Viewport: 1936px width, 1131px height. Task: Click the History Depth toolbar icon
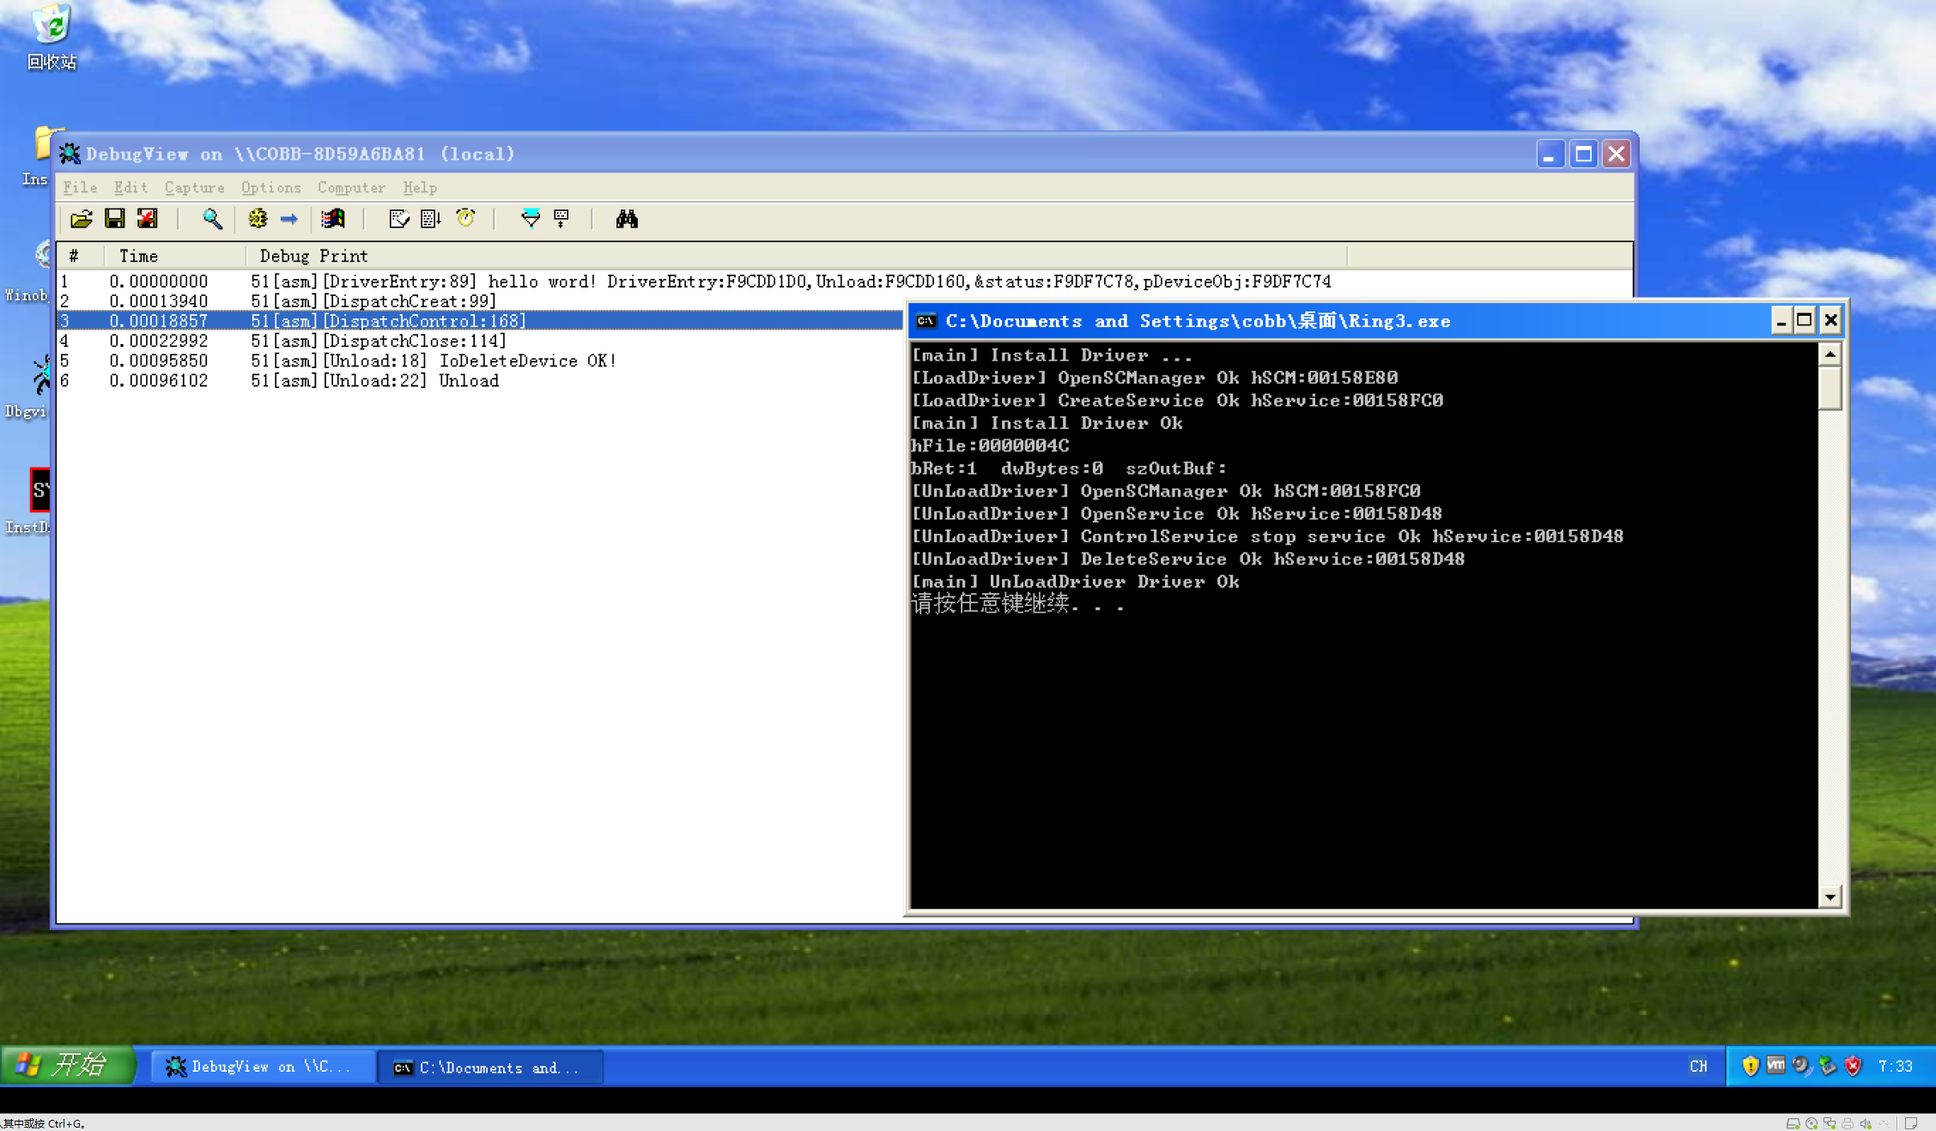561,220
